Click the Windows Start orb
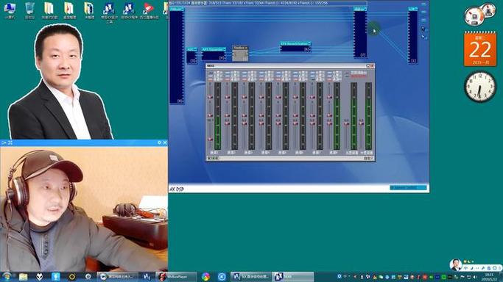The image size is (503, 282). pos(7,277)
